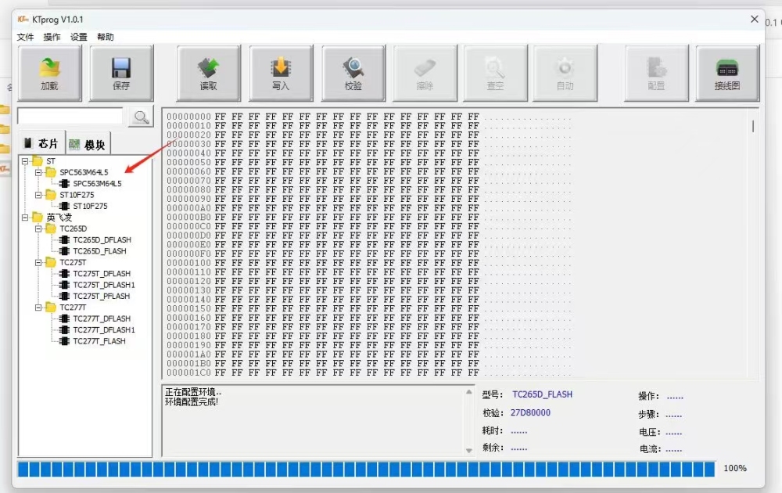This screenshot has width=782, height=493.
Task: Click the progress bar at the bottom
Action: click(368, 469)
